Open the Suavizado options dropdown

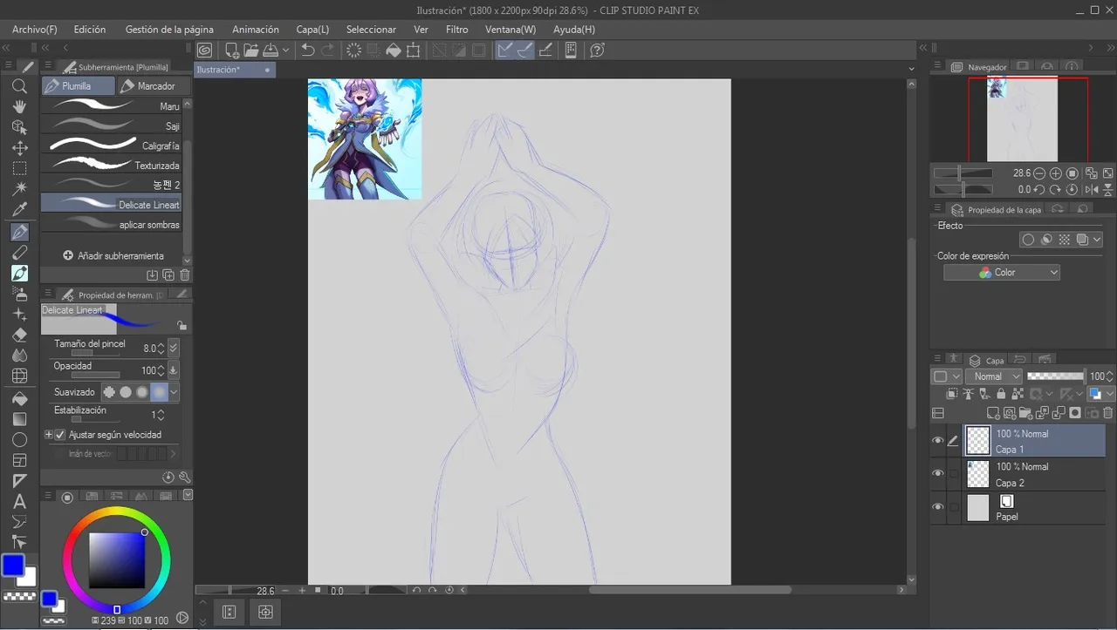click(174, 392)
